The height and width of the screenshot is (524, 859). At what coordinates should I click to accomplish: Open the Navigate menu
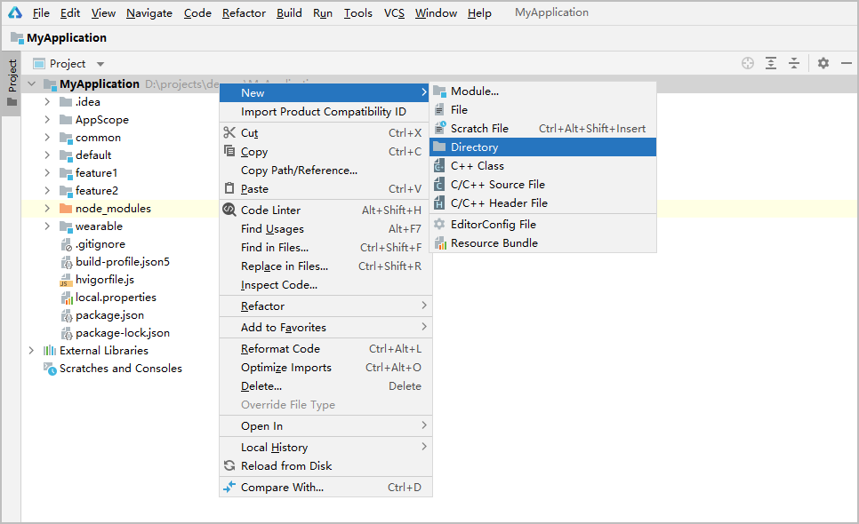coord(149,13)
